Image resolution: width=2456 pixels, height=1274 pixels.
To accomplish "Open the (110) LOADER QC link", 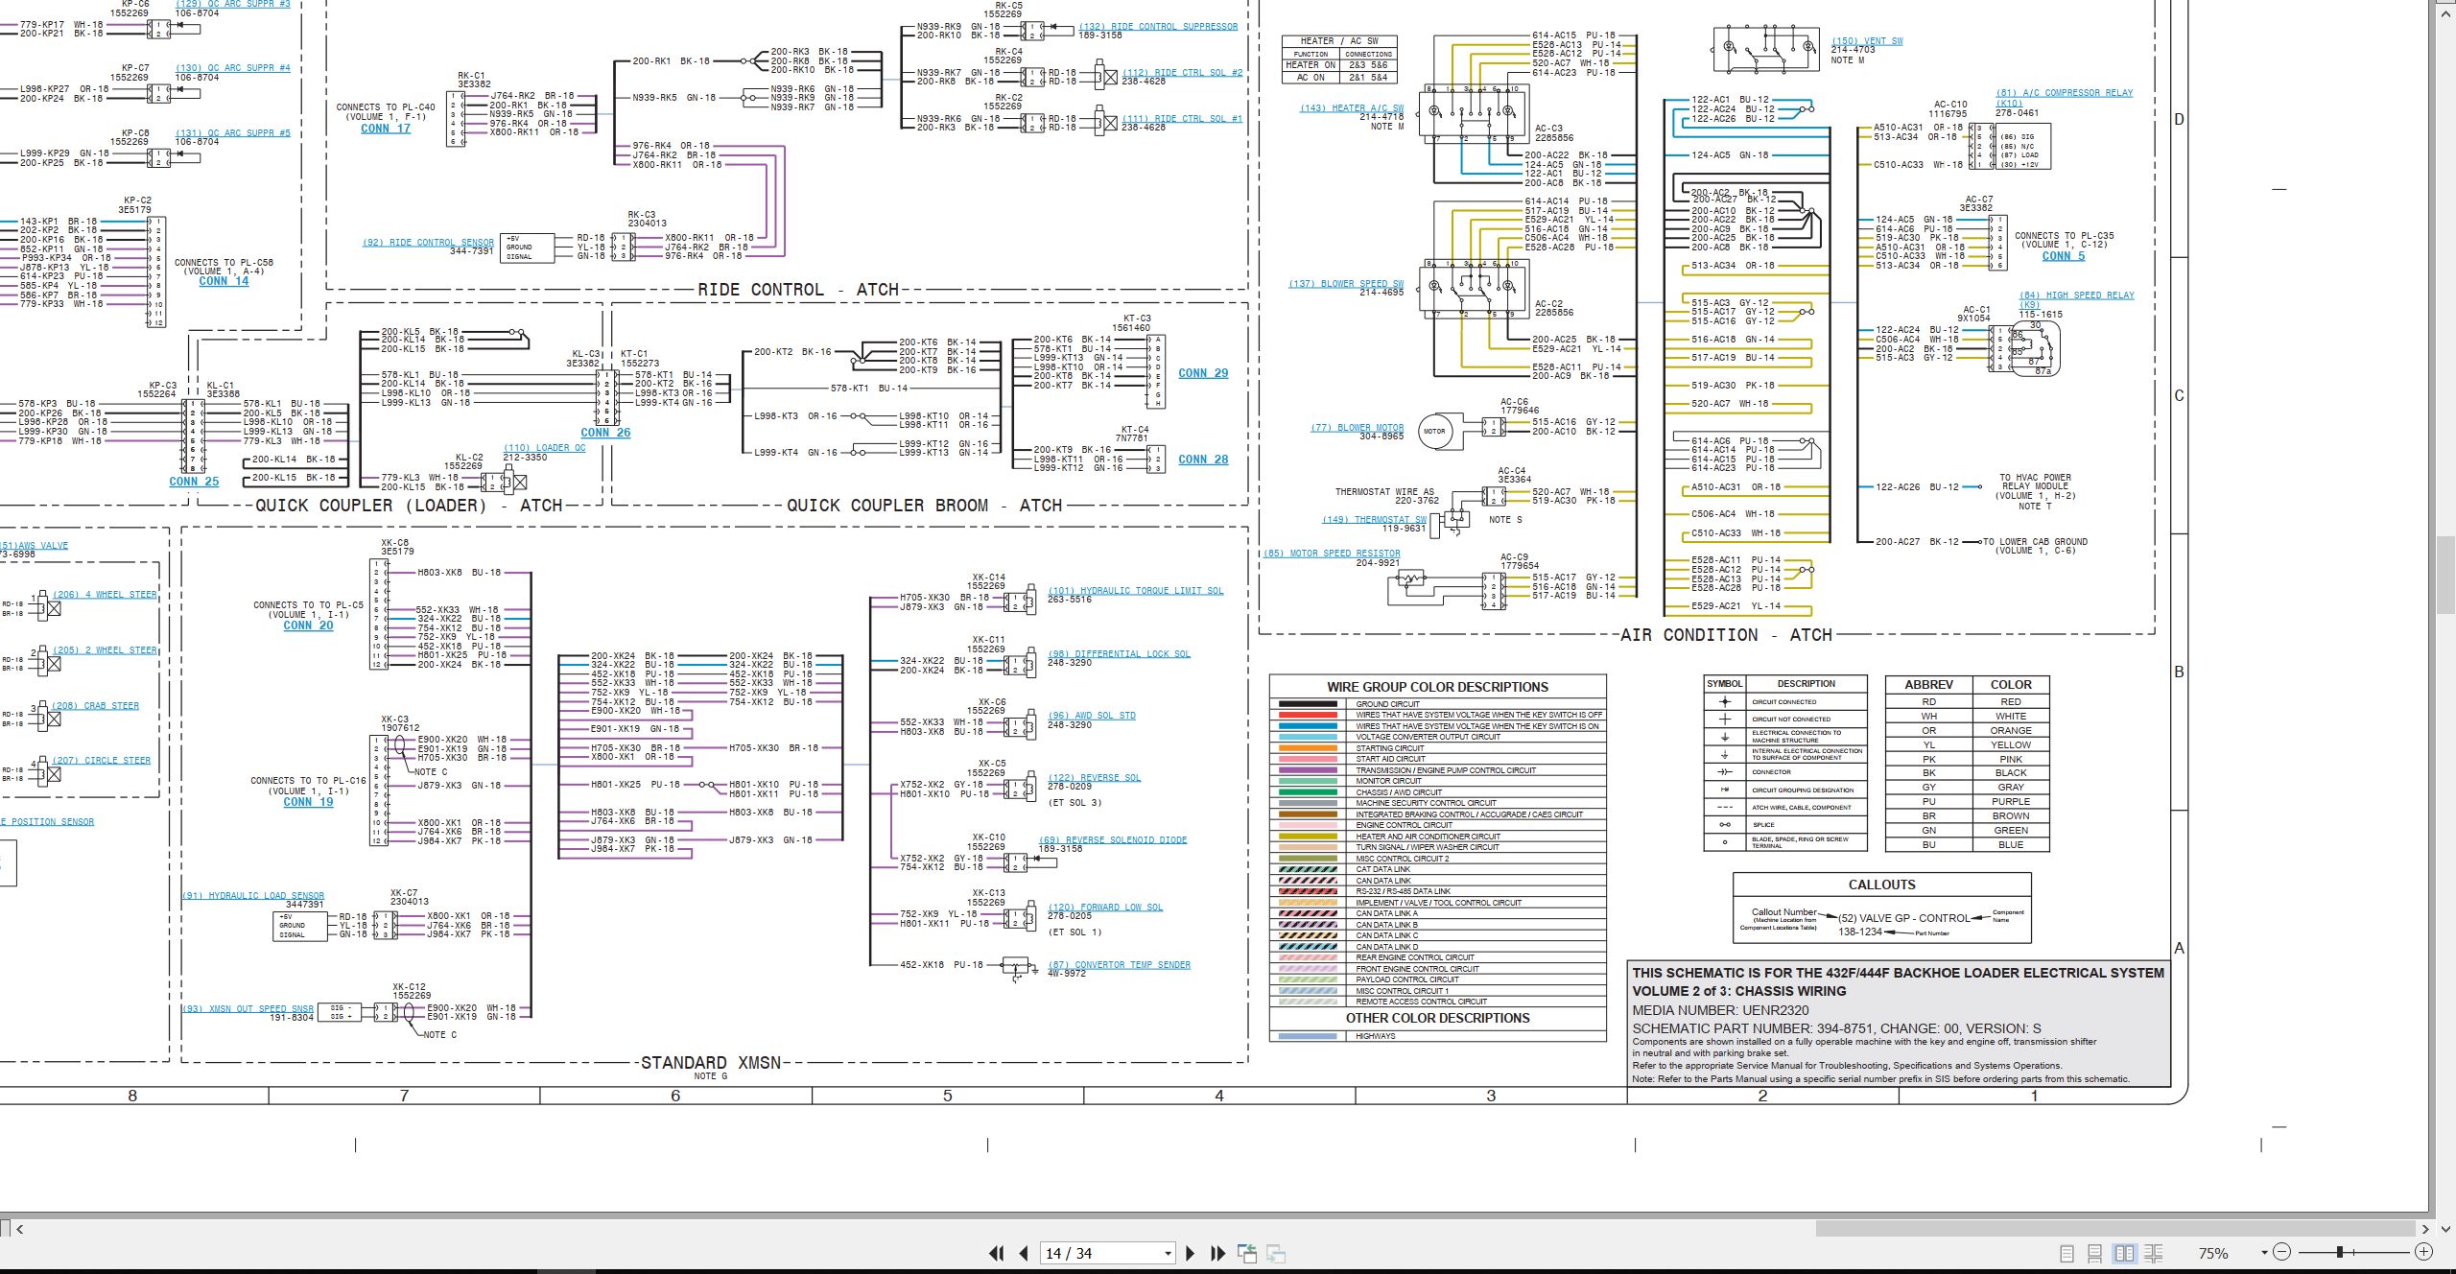I will (x=544, y=448).
